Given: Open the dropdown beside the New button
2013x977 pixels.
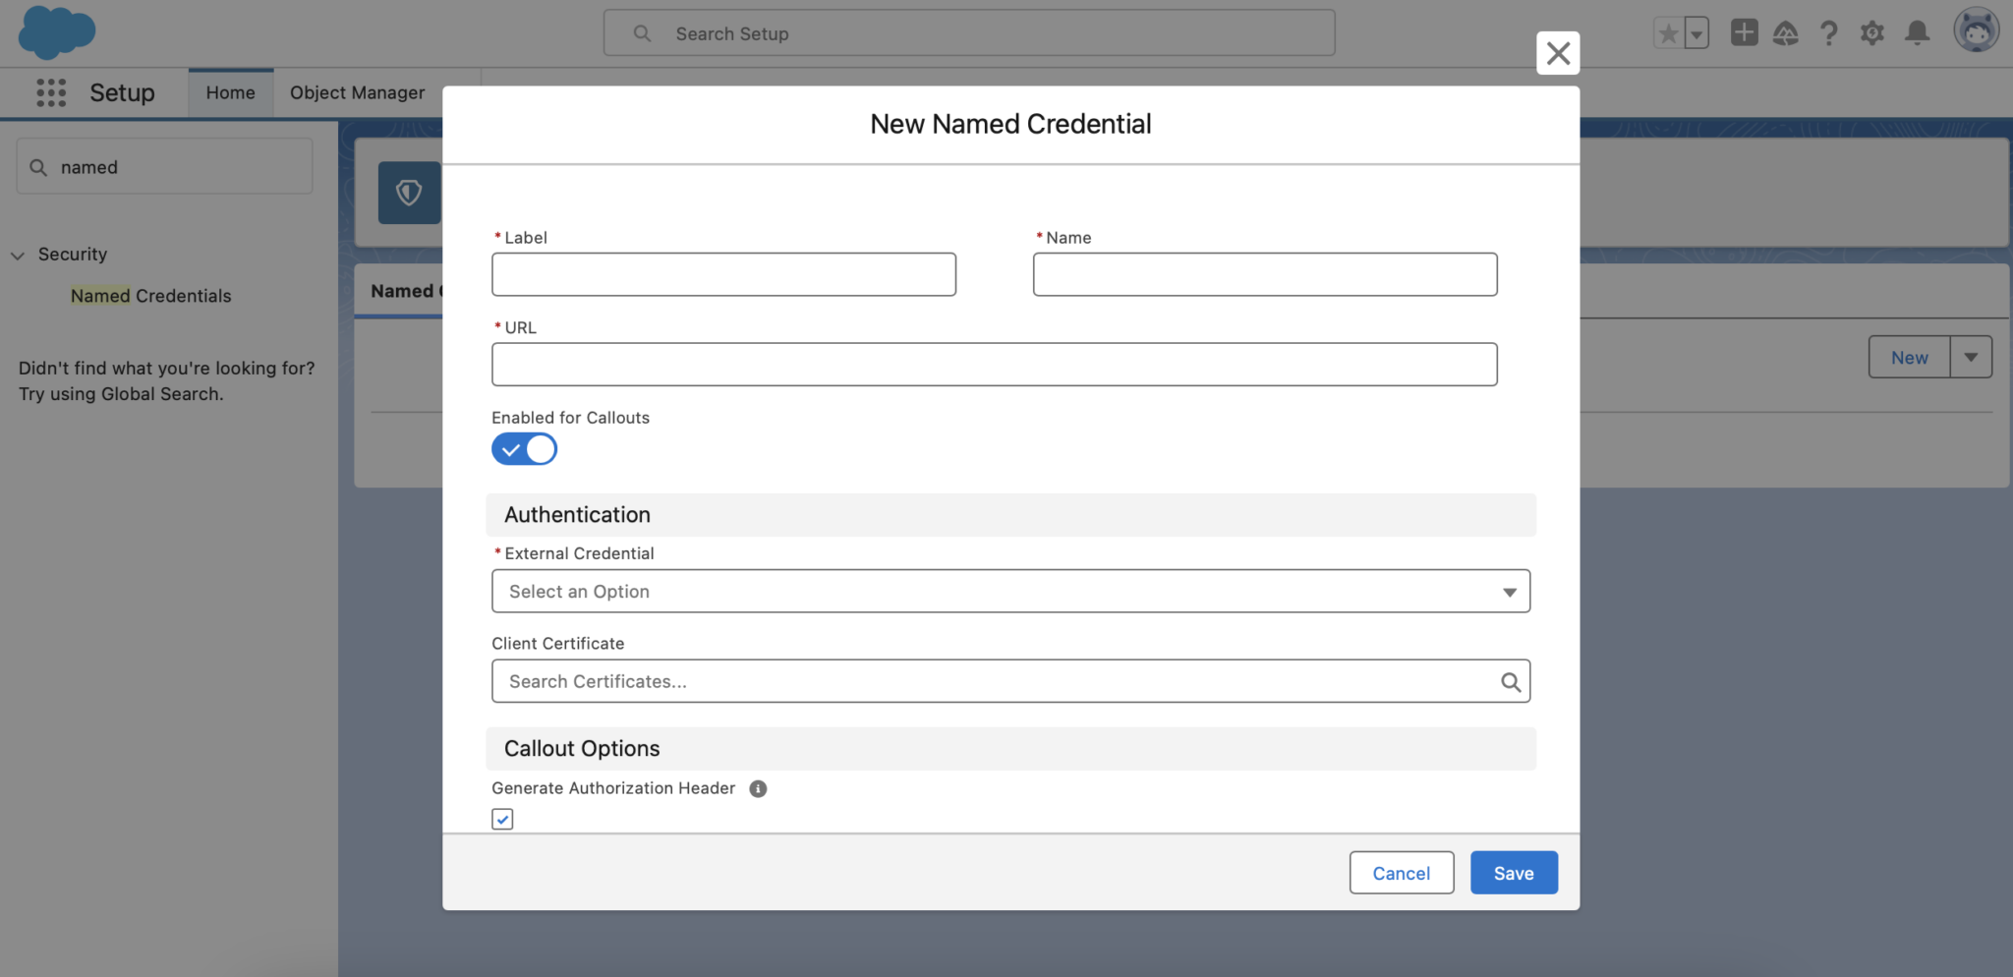Looking at the screenshot, I should click(1972, 357).
